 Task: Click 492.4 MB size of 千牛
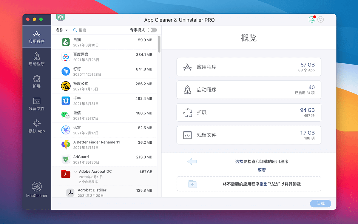click(144, 98)
